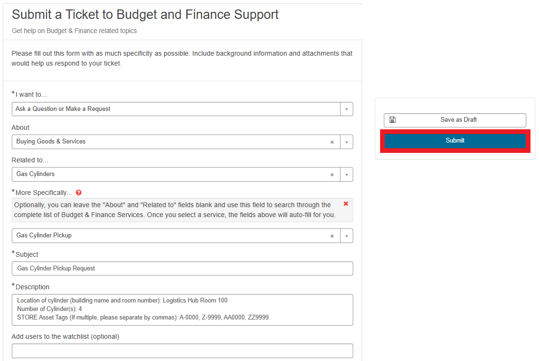Clear the Gas Cylinder Pickup selection
This screenshot has height=361, width=539.
[x=332, y=236]
